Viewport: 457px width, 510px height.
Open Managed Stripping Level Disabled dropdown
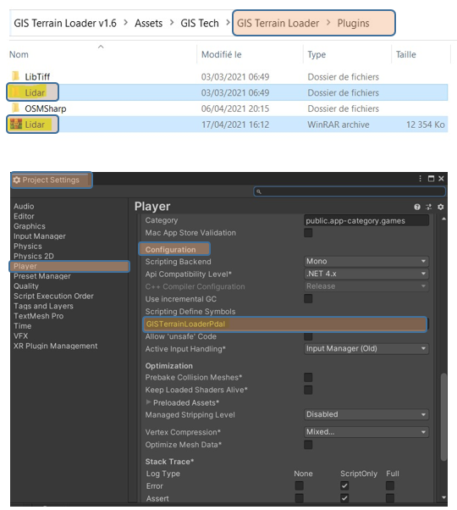pyautogui.click(x=366, y=414)
